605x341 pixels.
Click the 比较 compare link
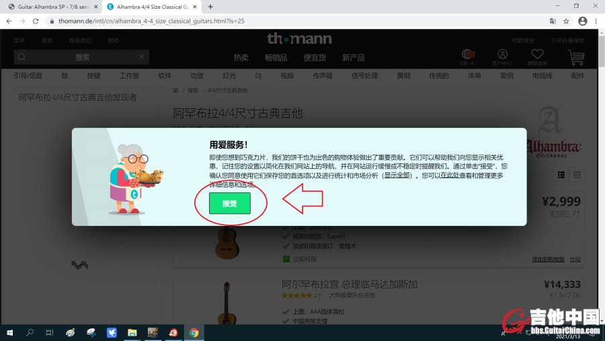(575, 259)
